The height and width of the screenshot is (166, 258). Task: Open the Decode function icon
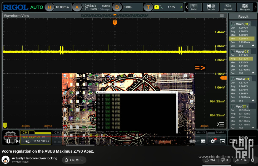click(x=211, y=7)
